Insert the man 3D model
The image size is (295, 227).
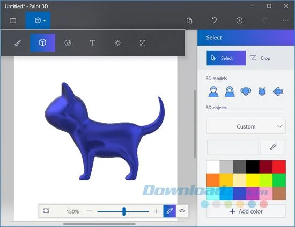tap(213, 91)
